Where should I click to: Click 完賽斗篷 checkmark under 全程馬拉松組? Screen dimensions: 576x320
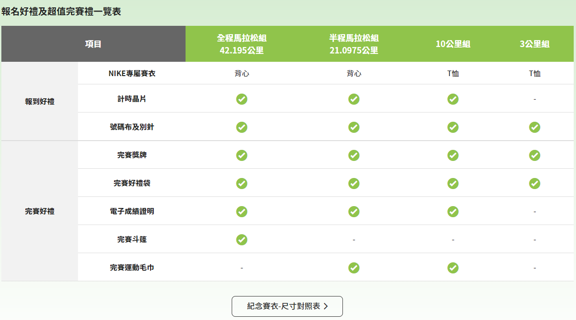(242, 239)
